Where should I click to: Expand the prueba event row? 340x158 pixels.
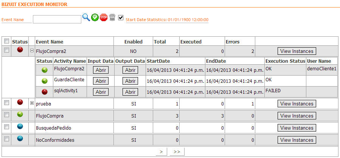tap(32, 103)
